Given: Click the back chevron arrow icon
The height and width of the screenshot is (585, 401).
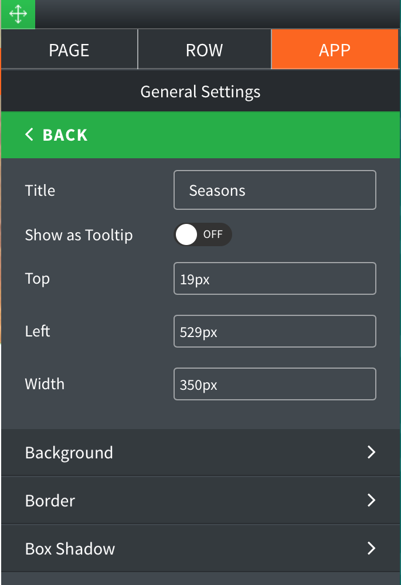Looking at the screenshot, I should [29, 135].
